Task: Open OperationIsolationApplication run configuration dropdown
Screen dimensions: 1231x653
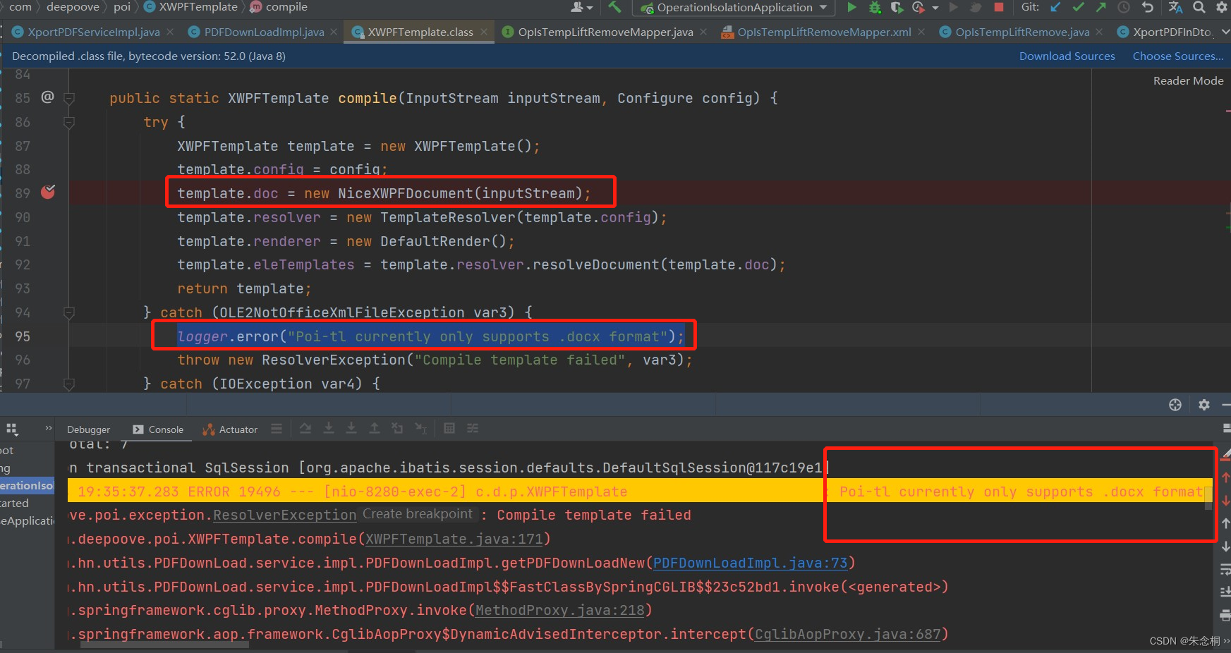Action: (734, 8)
